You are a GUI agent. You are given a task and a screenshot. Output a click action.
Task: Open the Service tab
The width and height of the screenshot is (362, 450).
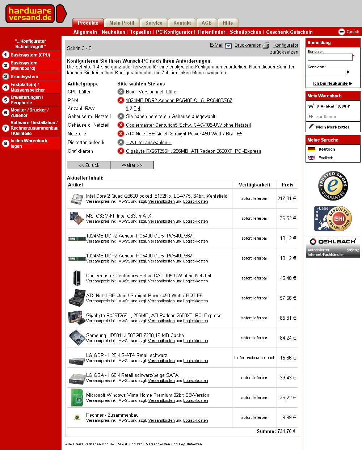tap(154, 23)
